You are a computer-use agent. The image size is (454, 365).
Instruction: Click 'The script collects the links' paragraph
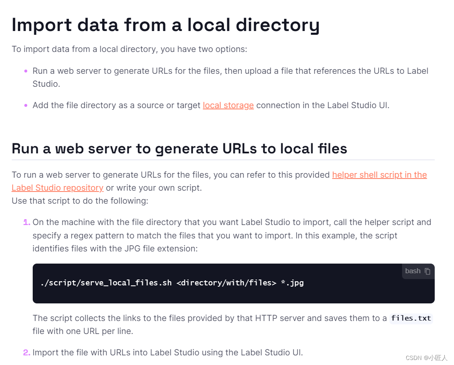[233, 325]
